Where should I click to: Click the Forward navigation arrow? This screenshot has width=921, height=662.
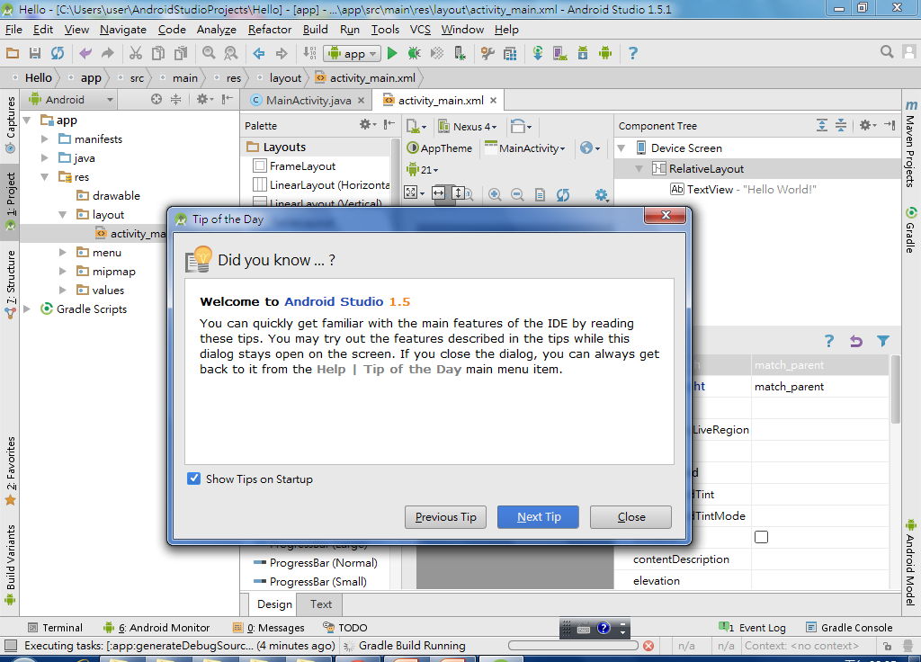(282, 53)
